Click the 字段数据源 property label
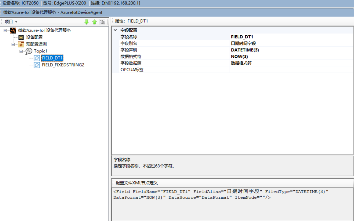 (131, 63)
